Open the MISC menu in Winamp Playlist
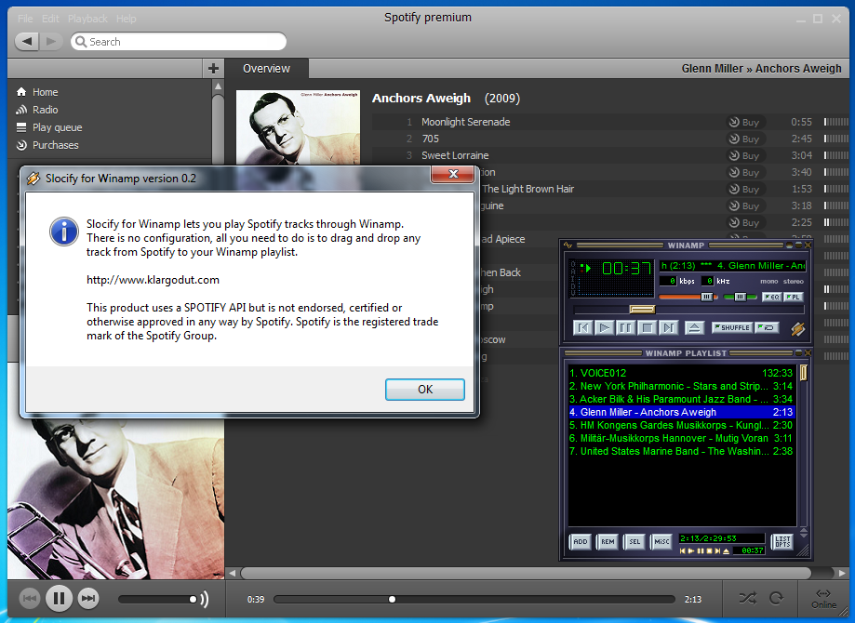This screenshot has height=623, width=855. [661, 542]
